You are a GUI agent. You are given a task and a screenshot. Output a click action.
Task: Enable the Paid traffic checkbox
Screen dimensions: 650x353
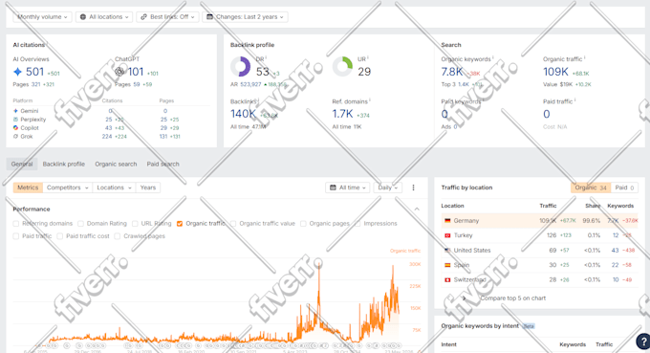(x=15, y=236)
